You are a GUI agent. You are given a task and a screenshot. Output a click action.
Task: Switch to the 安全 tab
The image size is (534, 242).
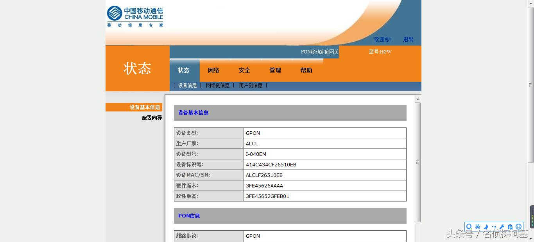[244, 71]
